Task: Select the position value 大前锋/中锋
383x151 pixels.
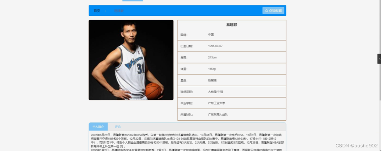Action: [x=215, y=92]
